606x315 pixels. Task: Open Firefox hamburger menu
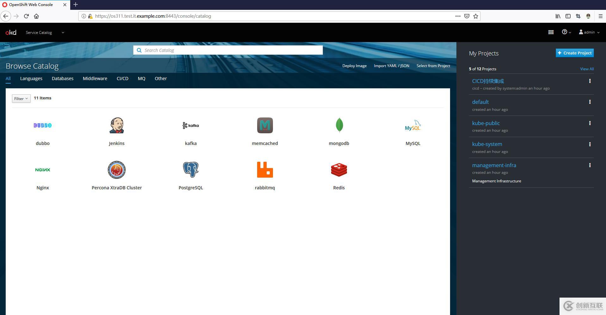point(600,16)
